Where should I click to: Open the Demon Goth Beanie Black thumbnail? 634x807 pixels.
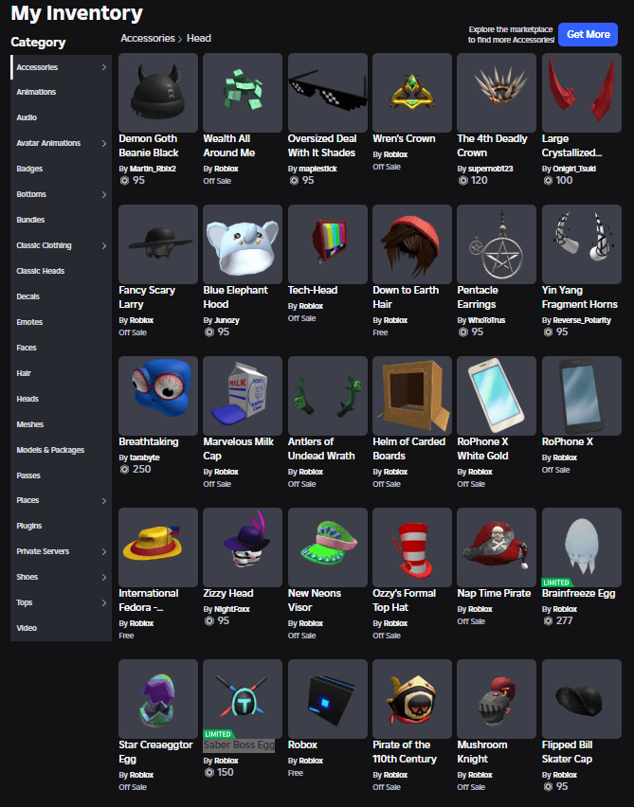pos(158,93)
